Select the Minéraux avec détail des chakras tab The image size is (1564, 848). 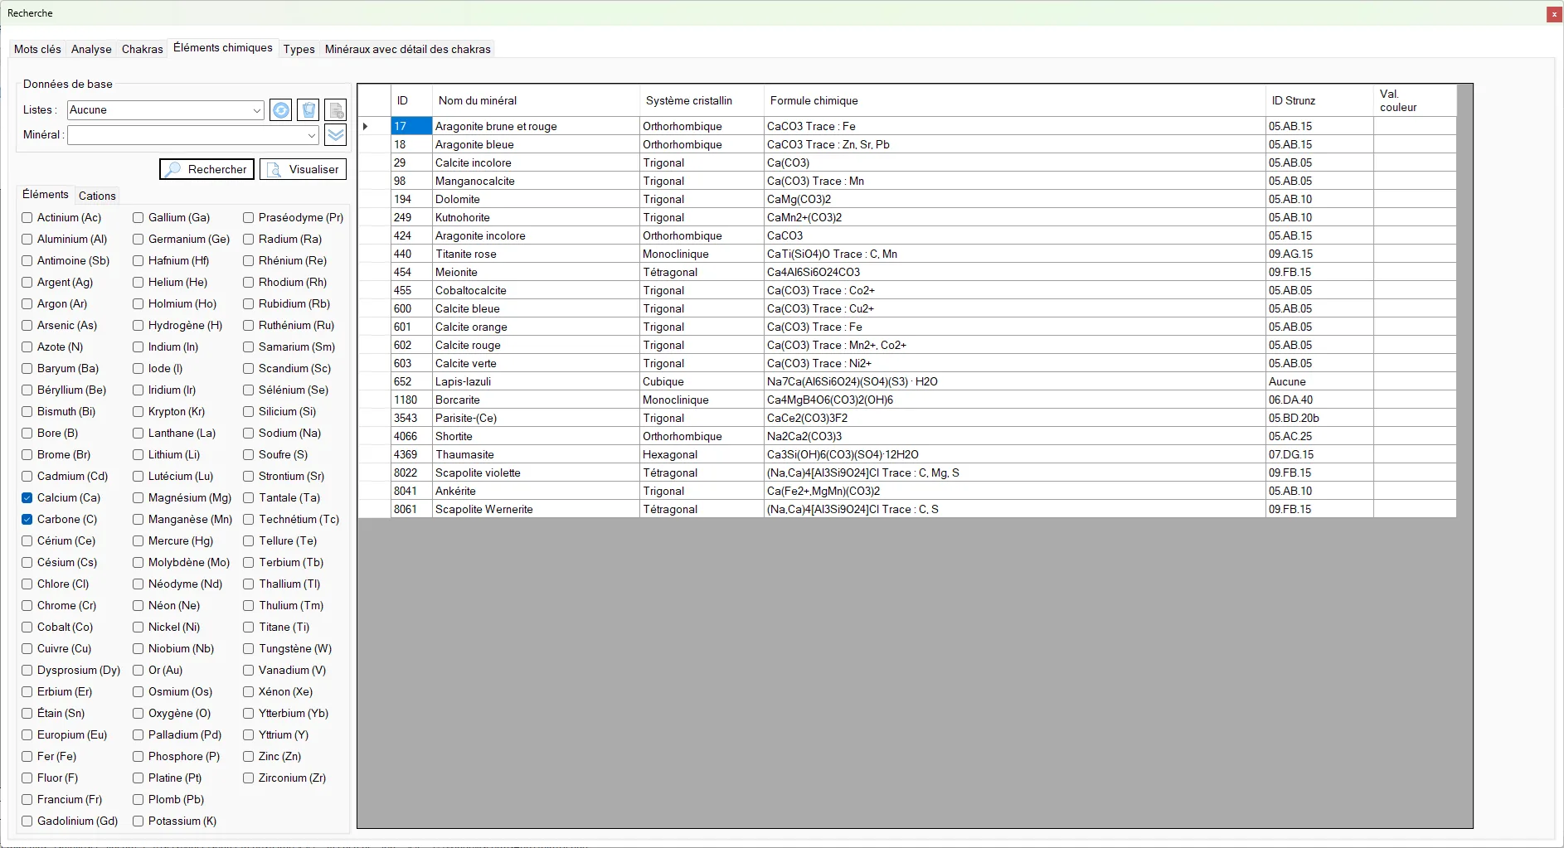click(408, 49)
